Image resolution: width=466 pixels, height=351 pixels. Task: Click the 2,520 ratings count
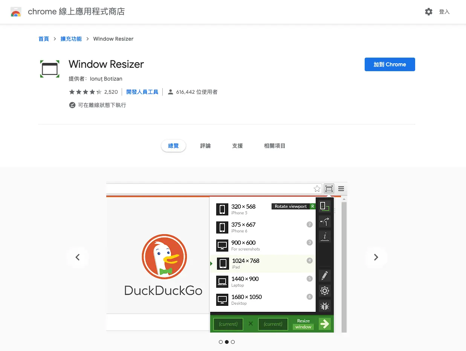pyautogui.click(x=111, y=92)
